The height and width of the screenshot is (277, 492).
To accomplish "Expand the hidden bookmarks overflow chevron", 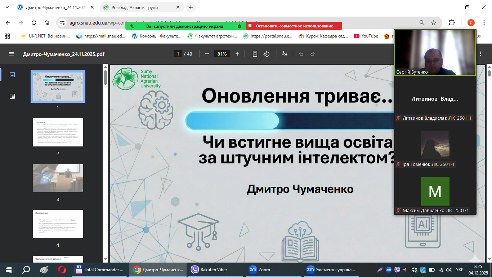I will point(479,36).
